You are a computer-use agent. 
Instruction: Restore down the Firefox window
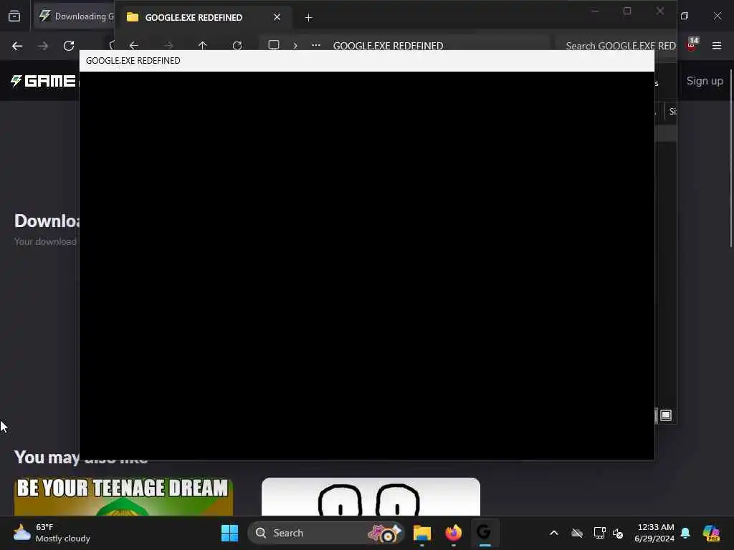[x=685, y=16]
